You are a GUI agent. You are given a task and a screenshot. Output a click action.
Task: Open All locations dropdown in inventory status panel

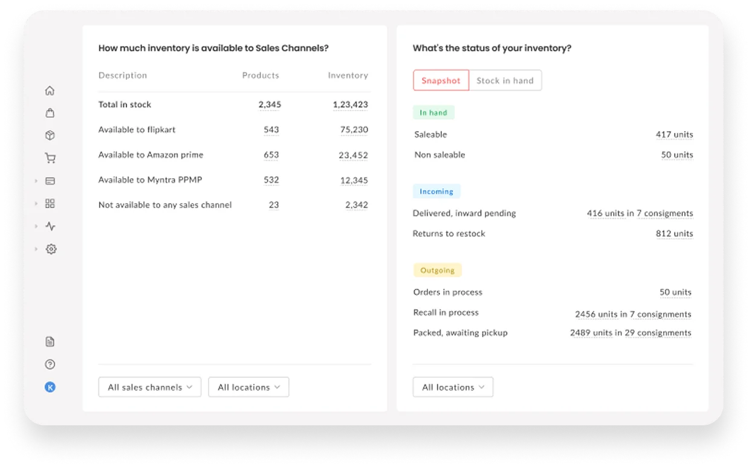click(453, 387)
